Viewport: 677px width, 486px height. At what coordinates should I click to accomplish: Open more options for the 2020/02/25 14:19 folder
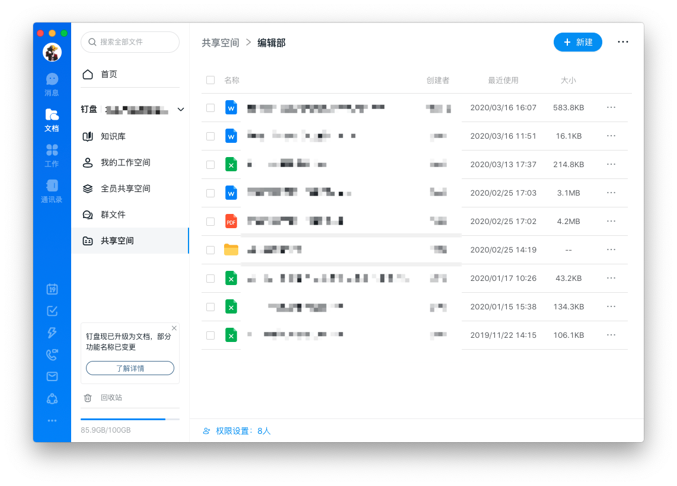(611, 250)
